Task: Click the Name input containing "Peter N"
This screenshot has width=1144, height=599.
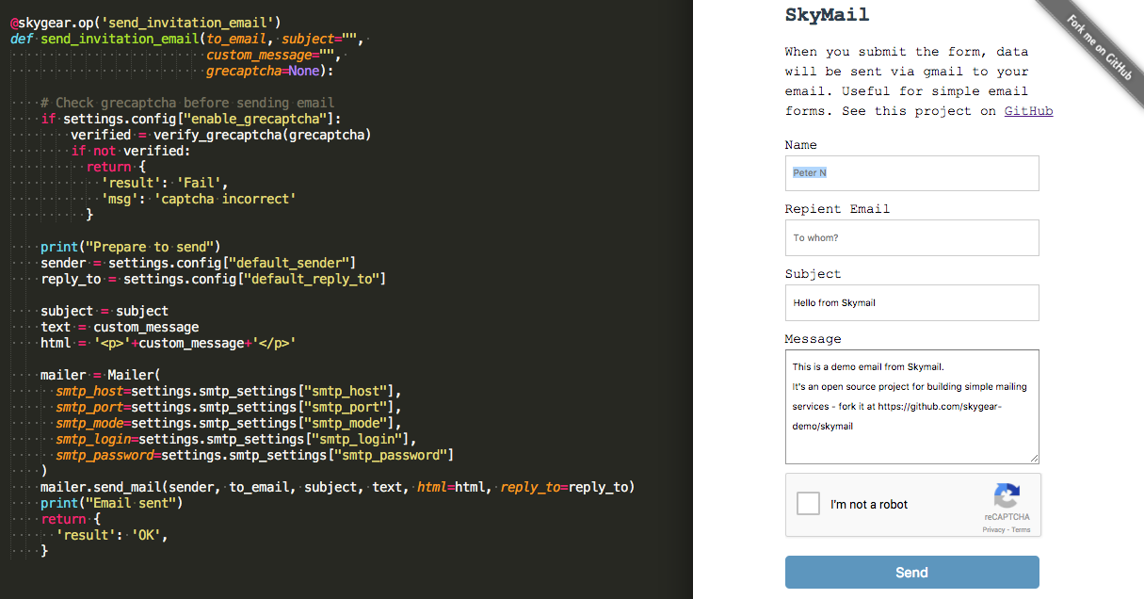Action: (x=910, y=173)
